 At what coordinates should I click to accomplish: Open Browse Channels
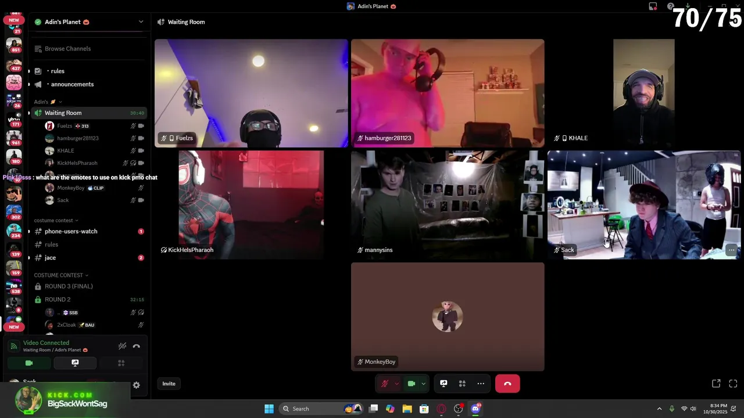(x=88, y=49)
